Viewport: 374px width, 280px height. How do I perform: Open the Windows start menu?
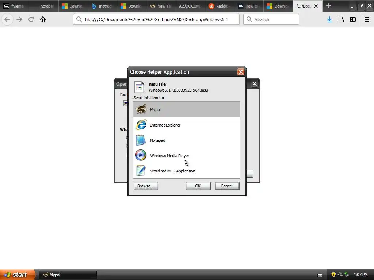tap(18, 275)
